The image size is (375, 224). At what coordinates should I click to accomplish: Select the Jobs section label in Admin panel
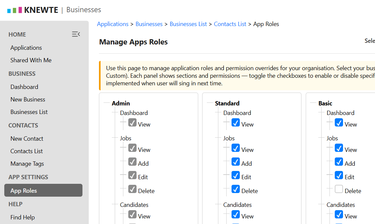click(125, 138)
